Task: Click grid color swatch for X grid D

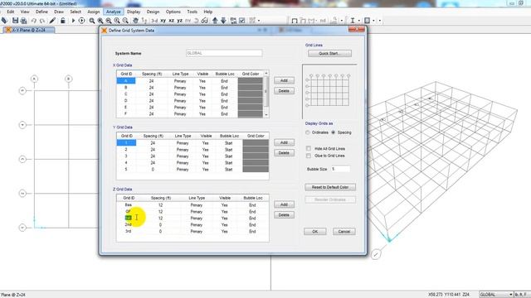Action: (x=251, y=101)
